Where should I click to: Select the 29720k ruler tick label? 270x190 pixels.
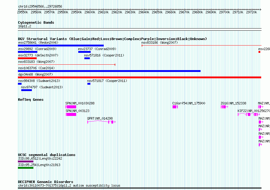tap(251, 12)
